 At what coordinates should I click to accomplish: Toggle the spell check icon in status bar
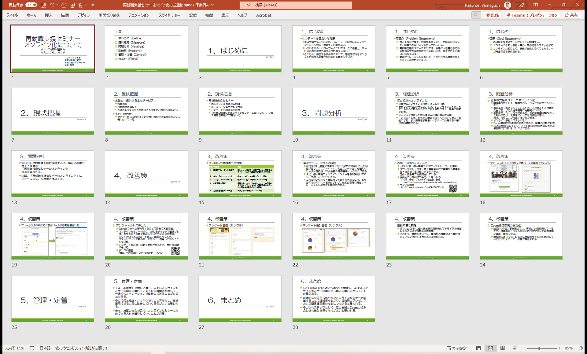(x=32, y=348)
